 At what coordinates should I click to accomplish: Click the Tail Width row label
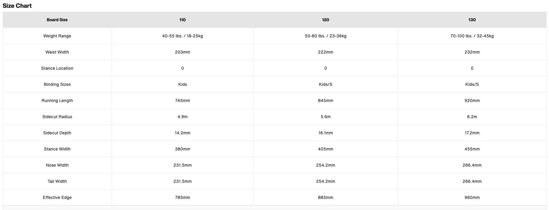pyautogui.click(x=57, y=181)
